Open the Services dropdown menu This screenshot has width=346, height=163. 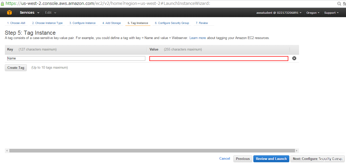(29, 12)
